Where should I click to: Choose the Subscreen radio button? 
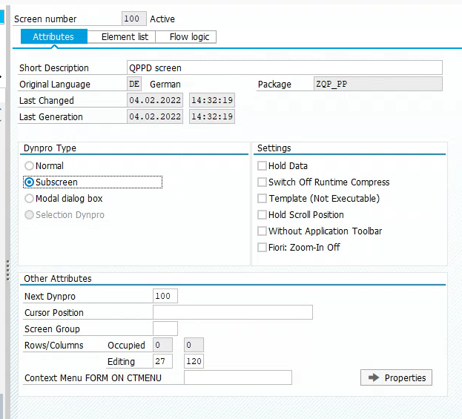[x=30, y=182]
